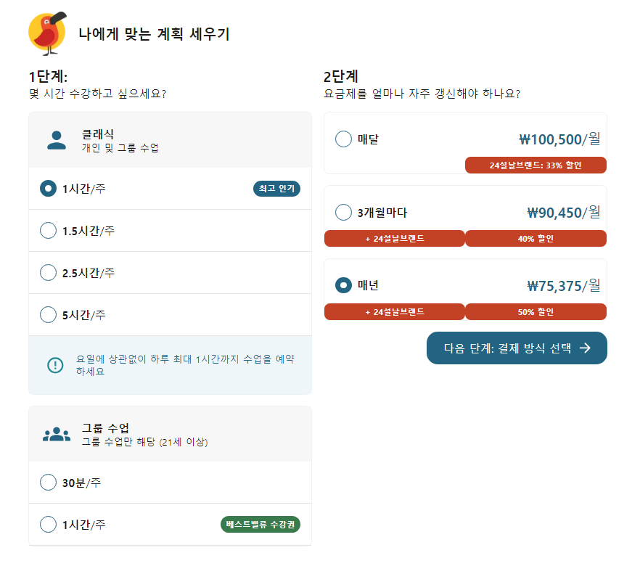Viewport: 640px width, 561px height.
Task: Click the 클래식 section header card
Action: tap(170, 140)
